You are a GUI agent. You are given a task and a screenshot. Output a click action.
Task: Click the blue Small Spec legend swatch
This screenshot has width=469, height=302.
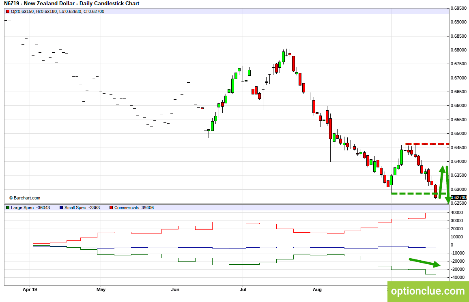tap(61, 208)
